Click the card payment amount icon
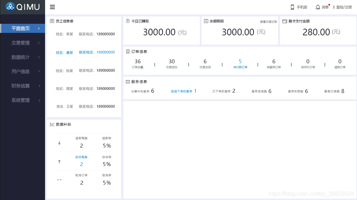 click(x=285, y=21)
